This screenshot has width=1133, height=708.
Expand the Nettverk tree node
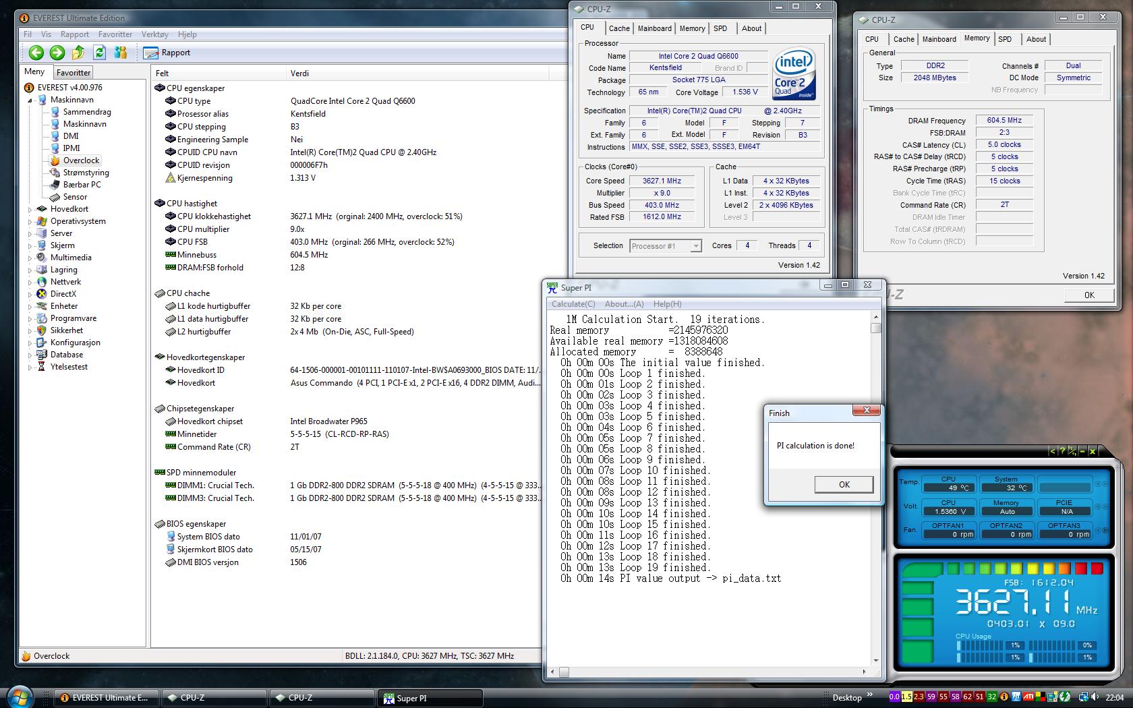pos(30,282)
